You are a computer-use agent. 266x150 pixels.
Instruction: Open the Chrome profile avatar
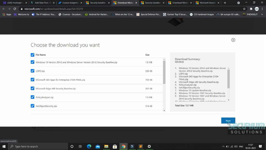tap(257, 9)
